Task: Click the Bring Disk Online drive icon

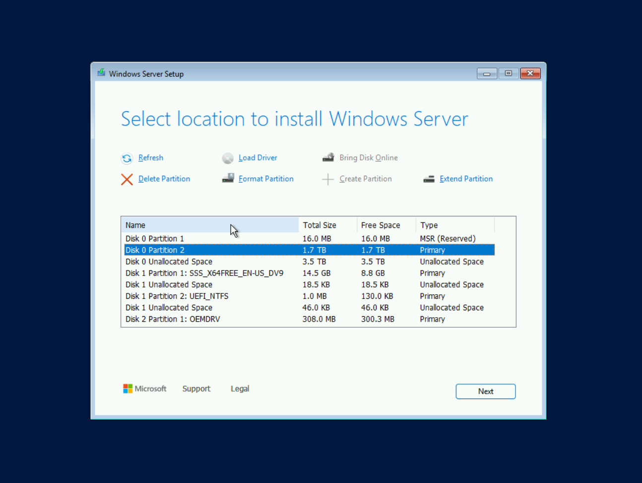Action: [328, 157]
